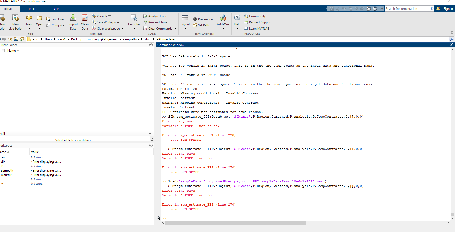The width and height of the screenshot is (455, 232).
Task: Click Save Workspace in the toolbar
Action: (105, 22)
